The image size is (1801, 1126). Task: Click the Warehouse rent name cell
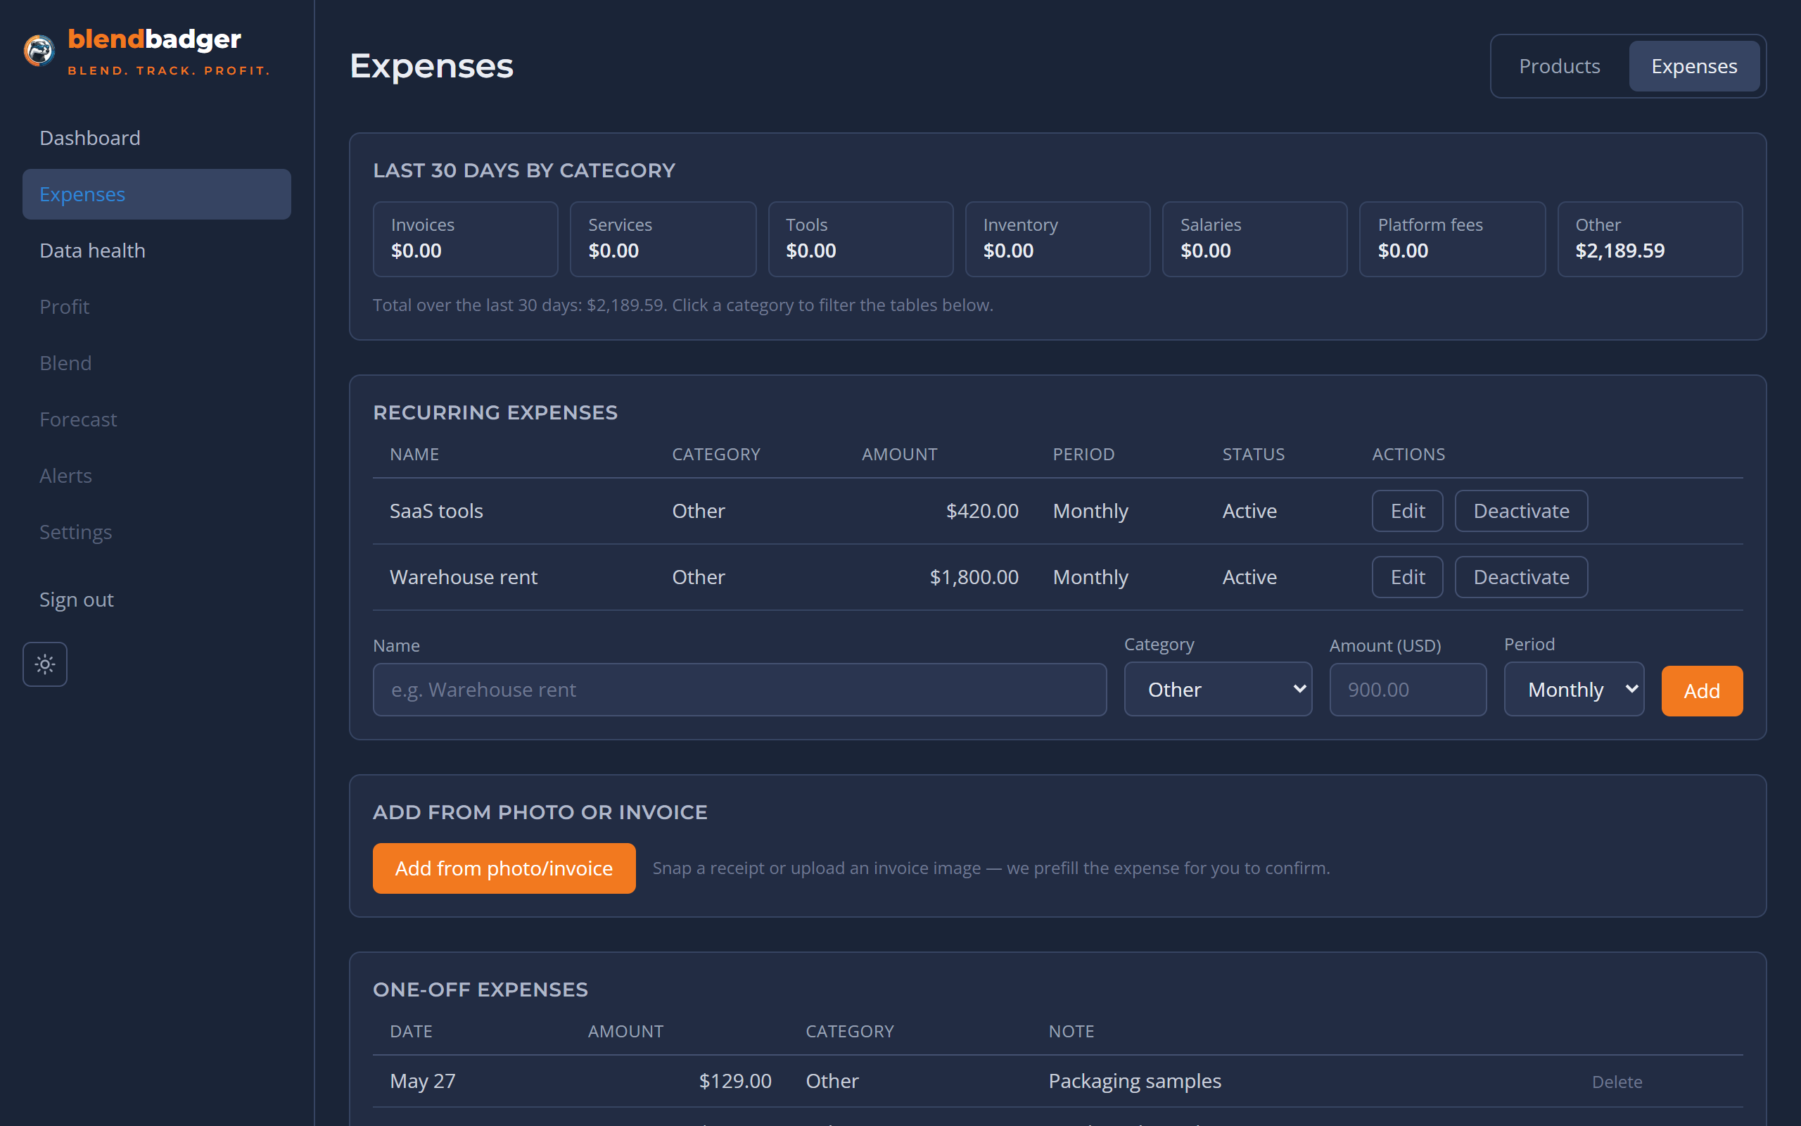463,577
